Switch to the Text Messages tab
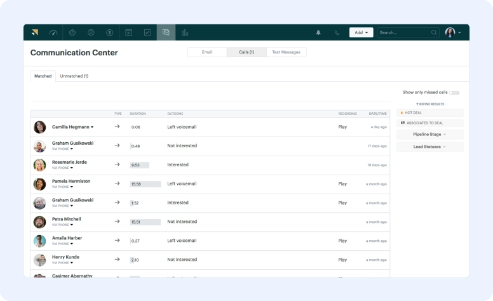Viewport: 493px width, 301px height. tap(286, 52)
